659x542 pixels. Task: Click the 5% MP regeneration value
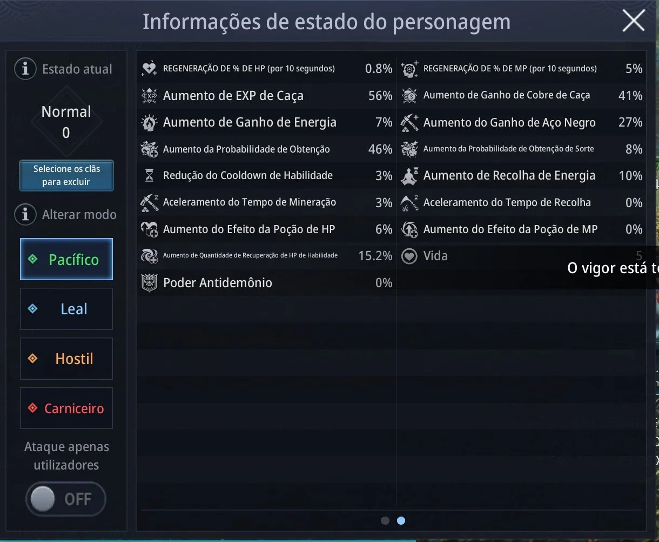pos(634,69)
